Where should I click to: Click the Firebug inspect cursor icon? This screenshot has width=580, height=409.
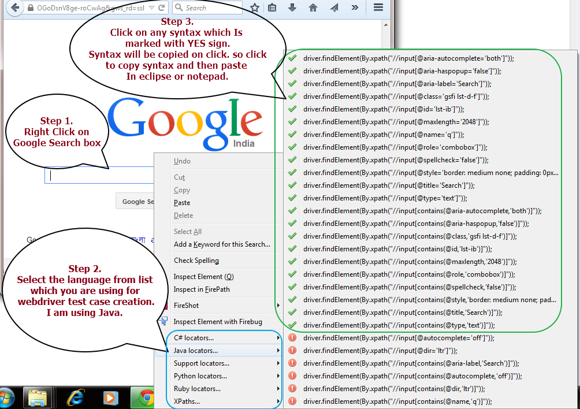[x=163, y=321]
